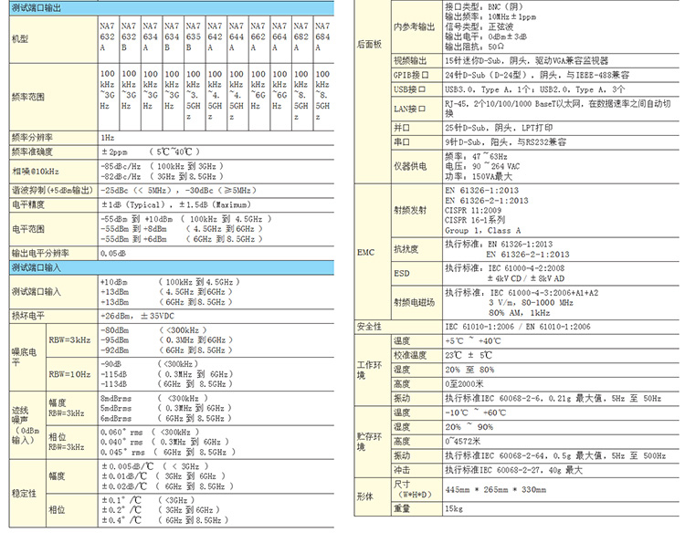This screenshot has width=685, height=543.
Task: Click the 稳定性 category cell
Action: (24, 493)
